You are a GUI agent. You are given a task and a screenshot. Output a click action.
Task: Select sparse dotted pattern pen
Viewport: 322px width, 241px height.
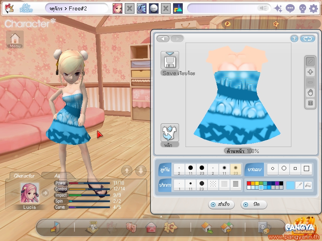213,185
